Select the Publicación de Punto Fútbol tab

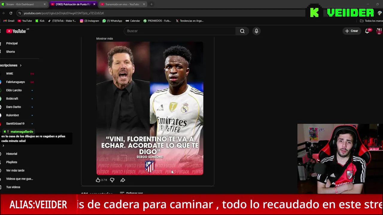(73, 4)
